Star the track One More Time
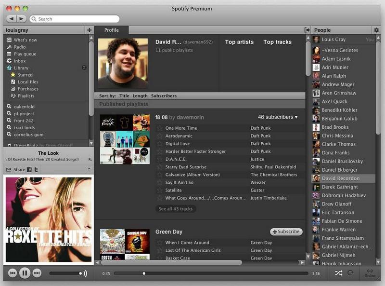 160,128
